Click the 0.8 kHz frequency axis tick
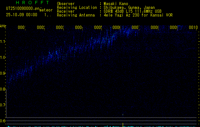This screenshot has height=127, width=200. (3, 89)
